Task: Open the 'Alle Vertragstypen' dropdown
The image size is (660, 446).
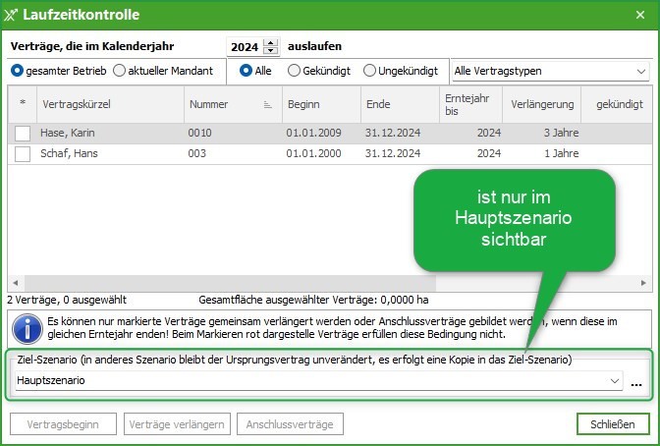Action: 550,71
